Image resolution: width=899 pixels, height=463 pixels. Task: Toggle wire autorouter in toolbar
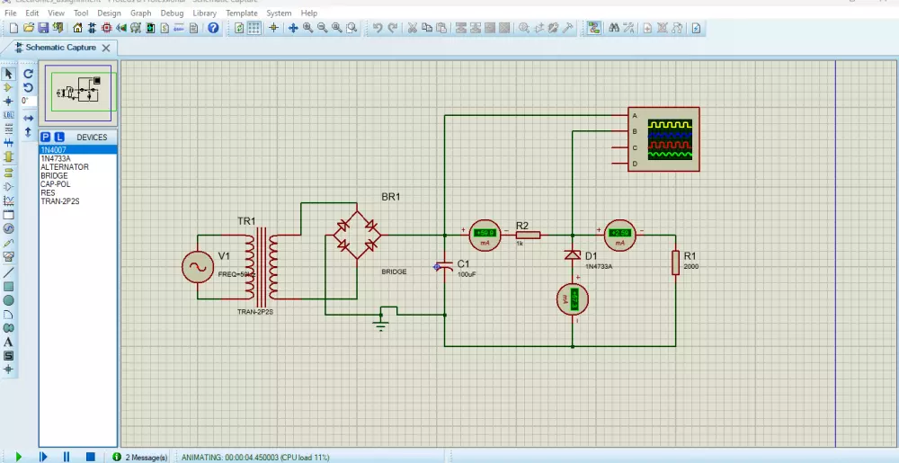point(594,29)
